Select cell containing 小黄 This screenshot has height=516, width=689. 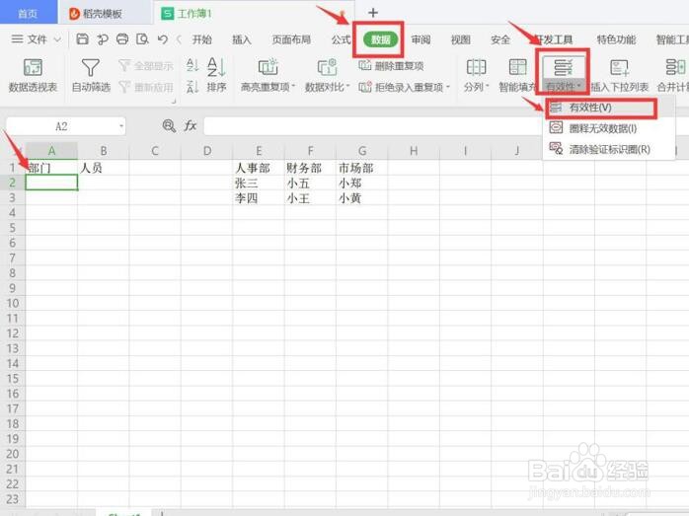pos(362,198)
